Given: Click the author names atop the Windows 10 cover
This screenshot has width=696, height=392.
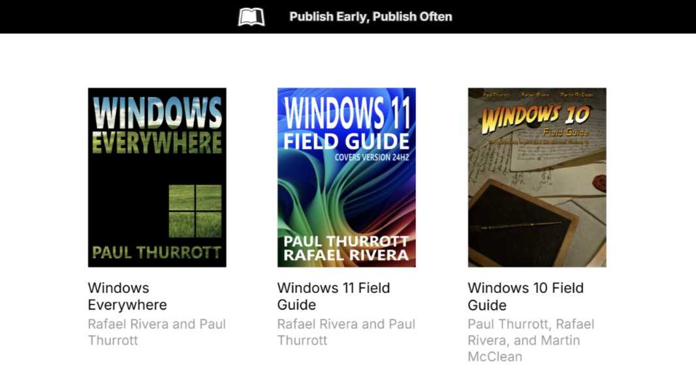Looking at the screenshot, I should 537,94.
